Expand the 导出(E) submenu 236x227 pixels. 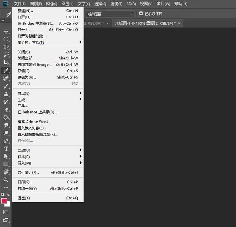[x=48, y=93]
